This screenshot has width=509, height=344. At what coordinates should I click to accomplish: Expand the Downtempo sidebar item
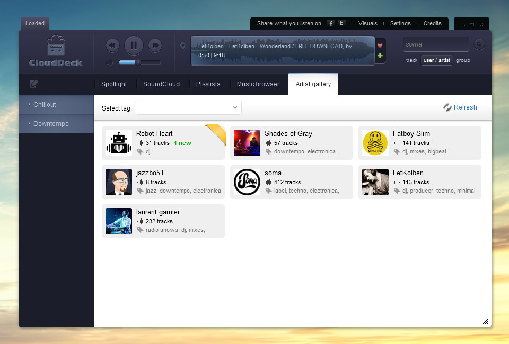[x=56, y=124]
